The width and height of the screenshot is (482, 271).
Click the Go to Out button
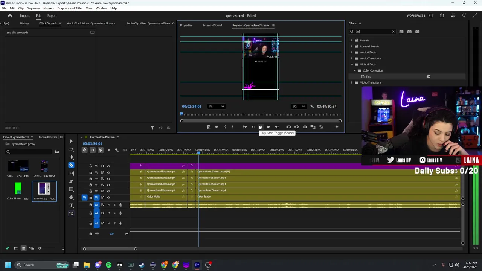[x=277, y=127]
